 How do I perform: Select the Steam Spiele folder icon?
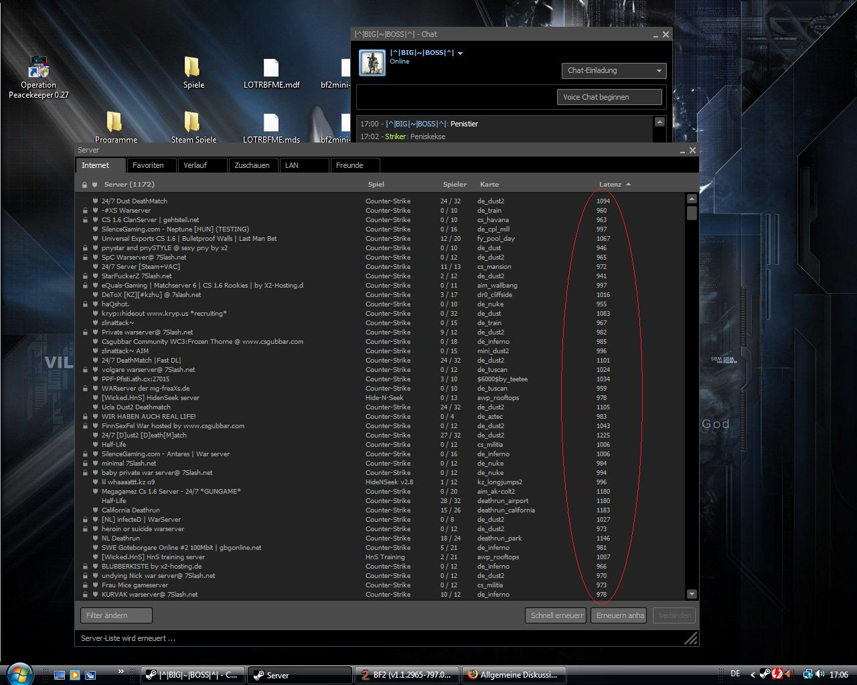[193, 127]
